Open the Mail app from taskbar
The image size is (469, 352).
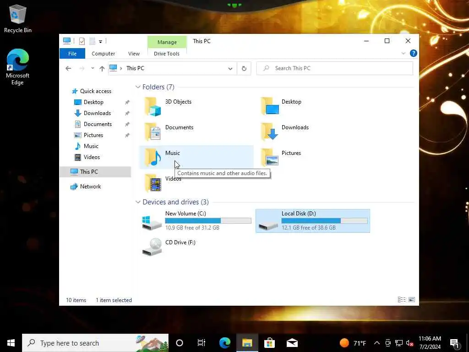pyautogui.click(x=292, y=343)
